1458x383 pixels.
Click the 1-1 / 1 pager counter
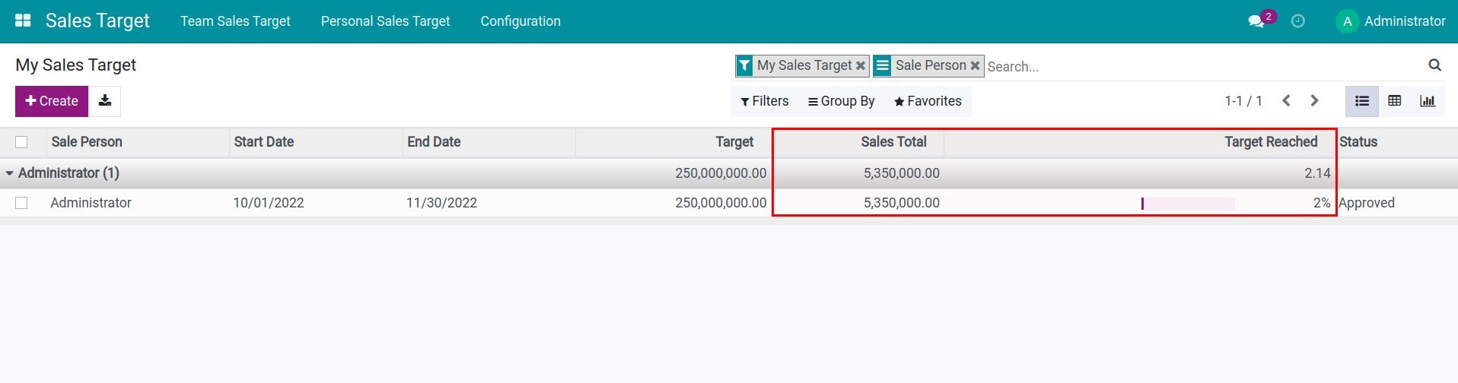click(1243, 101)
